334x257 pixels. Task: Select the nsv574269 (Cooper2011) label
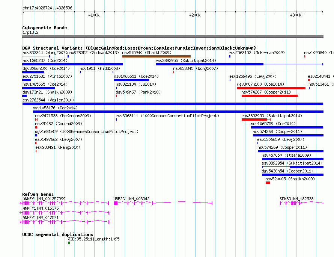(282, 147)
